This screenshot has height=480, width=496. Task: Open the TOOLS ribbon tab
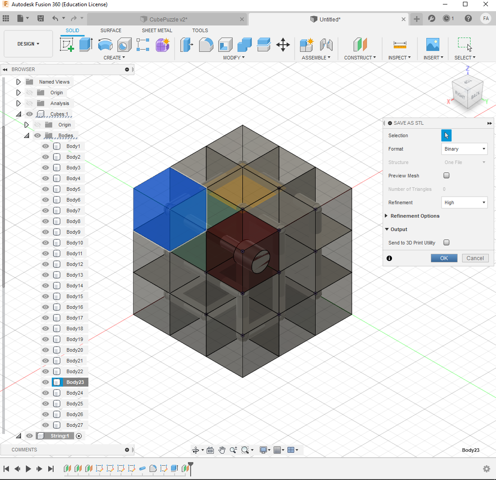click(200, 30)
